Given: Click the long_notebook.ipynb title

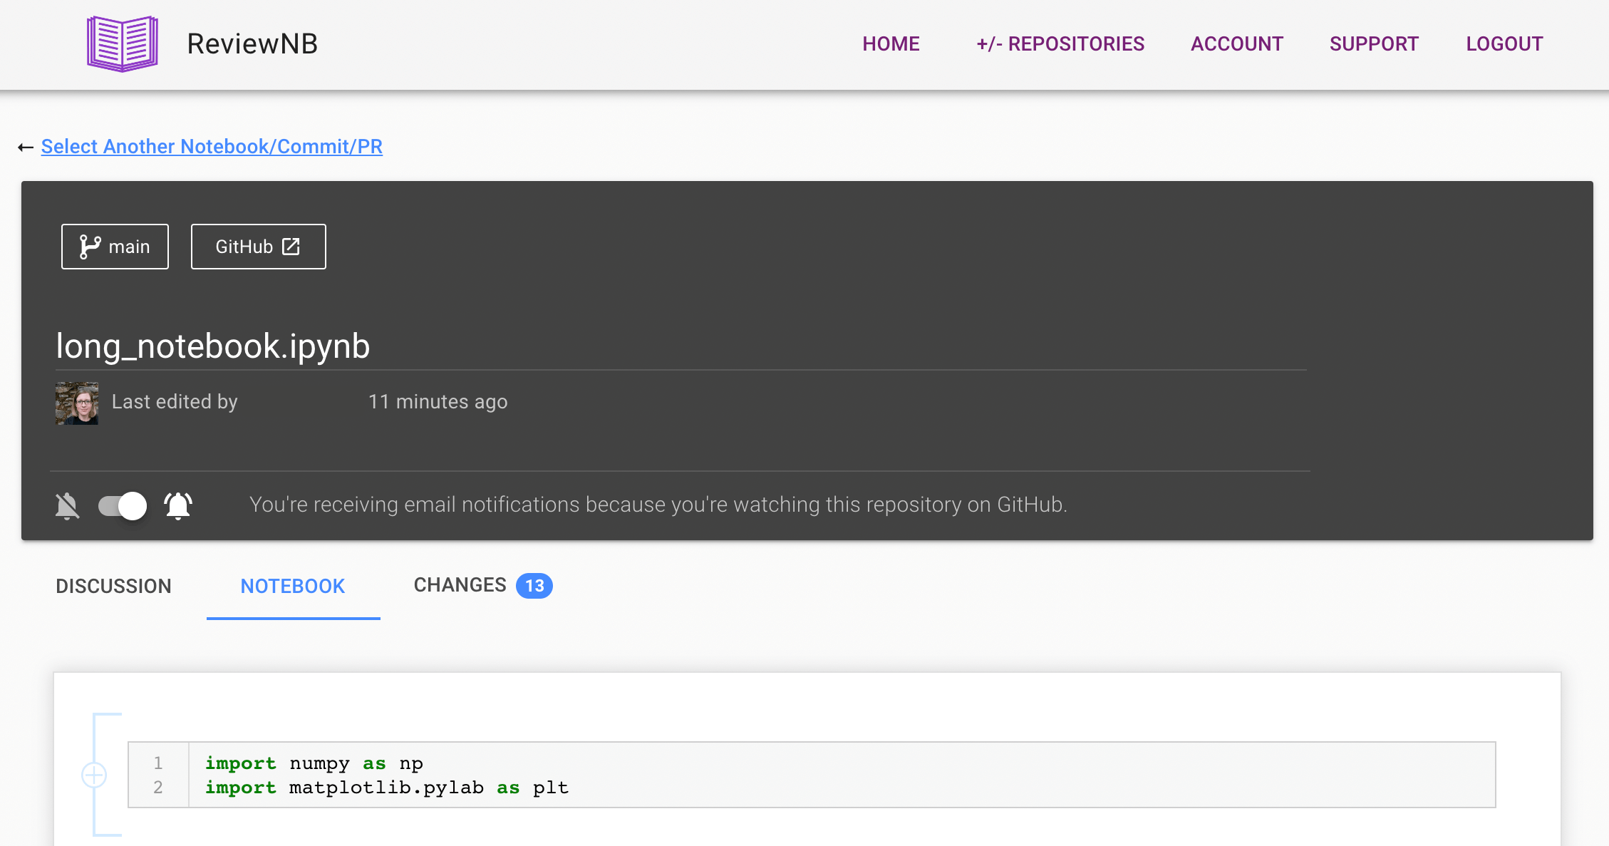Looking at the screenshot, I should [213, 346].
